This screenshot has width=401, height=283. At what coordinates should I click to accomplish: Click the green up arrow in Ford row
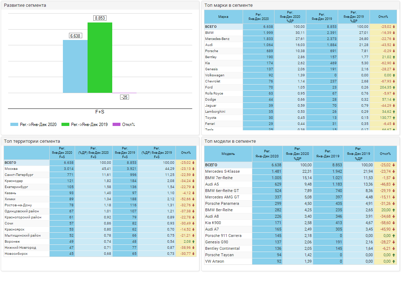click(x=394, y=87)
